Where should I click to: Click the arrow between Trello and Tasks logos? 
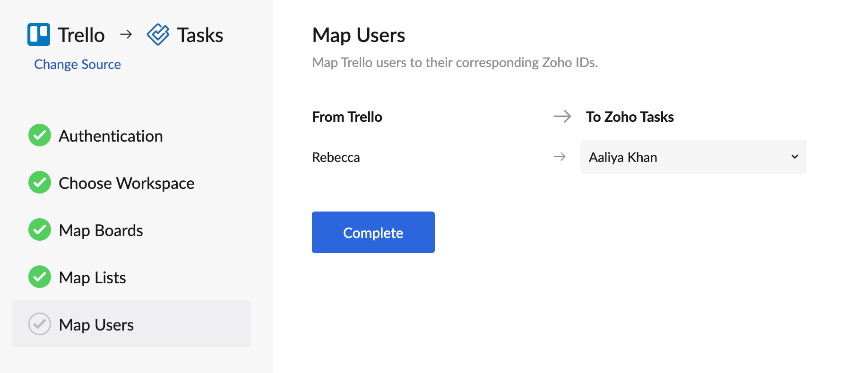coord(126,34)
